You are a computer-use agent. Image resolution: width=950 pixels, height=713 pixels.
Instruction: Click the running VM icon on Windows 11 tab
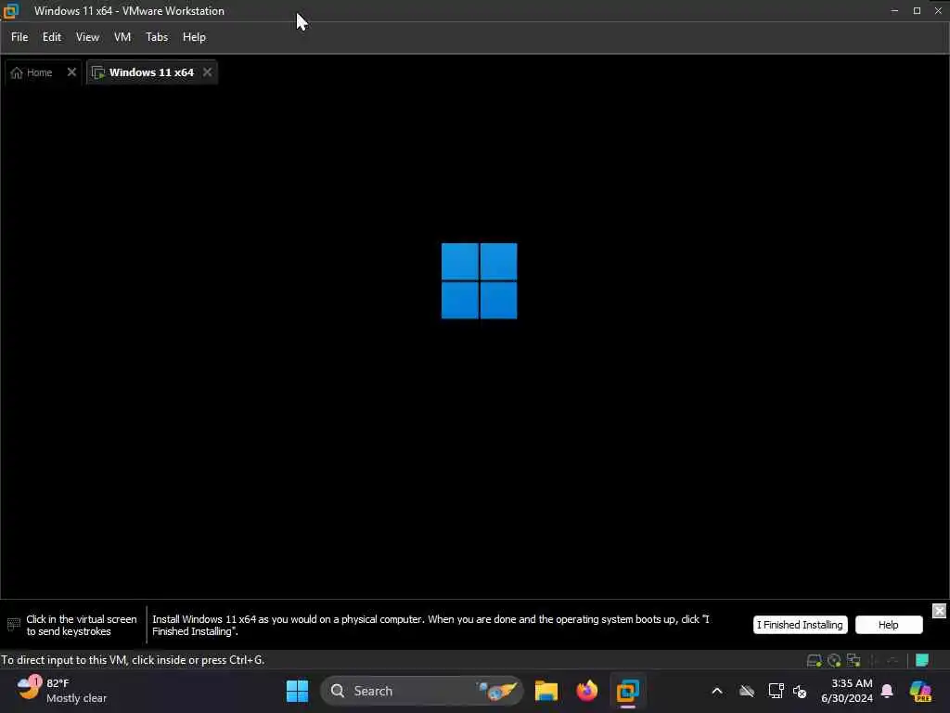98,72
